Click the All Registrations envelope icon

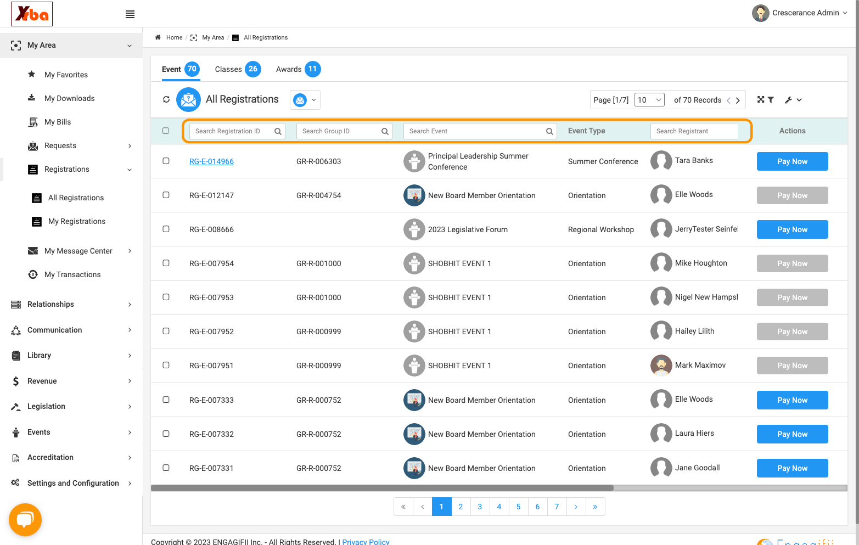click(188, 99)
